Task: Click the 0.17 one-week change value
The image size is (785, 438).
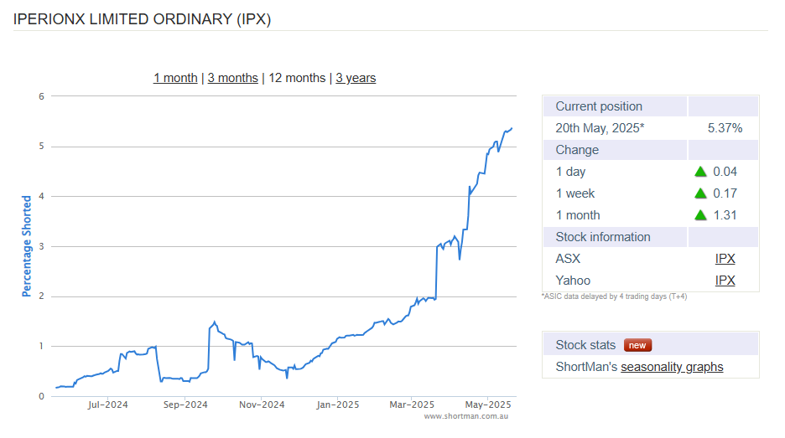Action: tap(725, 193)
